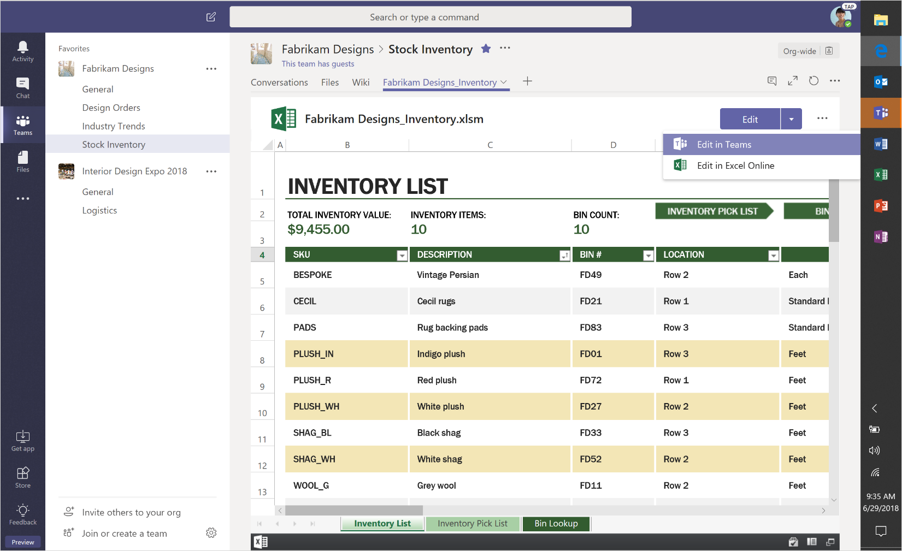
Task: Click the user profile avatar
Action: click(840, 16)
